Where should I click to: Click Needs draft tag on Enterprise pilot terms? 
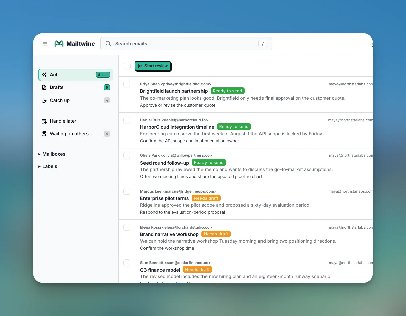point(206,198)
